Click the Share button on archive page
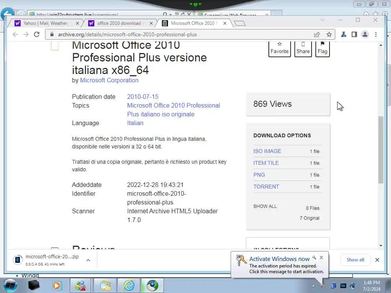Image resolution: width=391 pixels, height=293 pixels. tap(303, 48)
